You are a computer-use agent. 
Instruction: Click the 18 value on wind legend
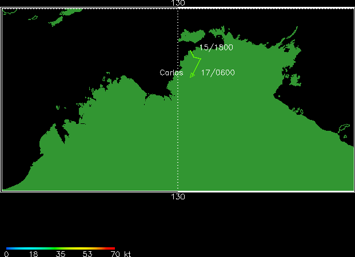[34, 254]
